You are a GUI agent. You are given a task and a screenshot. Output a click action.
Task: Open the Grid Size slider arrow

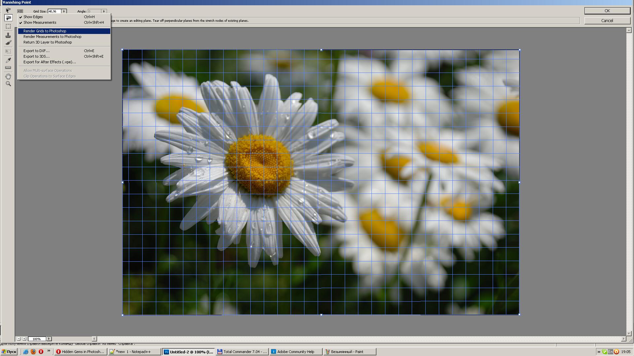click(64, 11)
